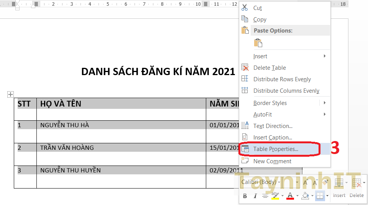368x205 pixels.
Task: Click the Grow Font icon
Action: pos(306,182)
